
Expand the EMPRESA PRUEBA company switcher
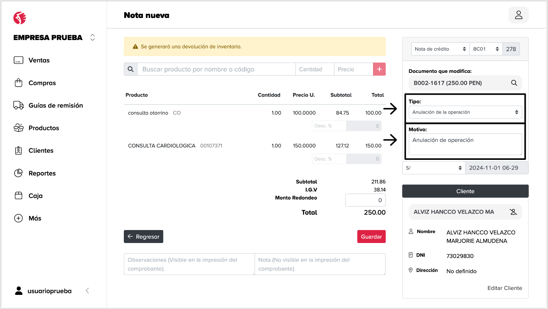tap(92, 37)
